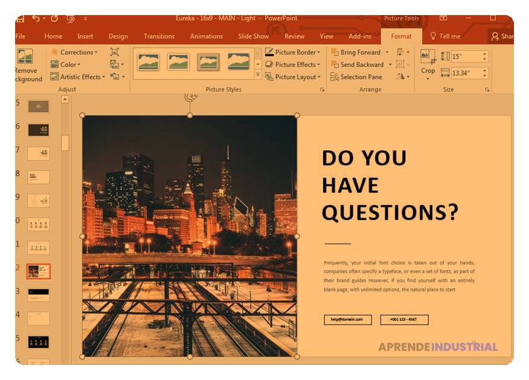
Task: Switch to the Design ribbon tab
Action: pos(118,36)
